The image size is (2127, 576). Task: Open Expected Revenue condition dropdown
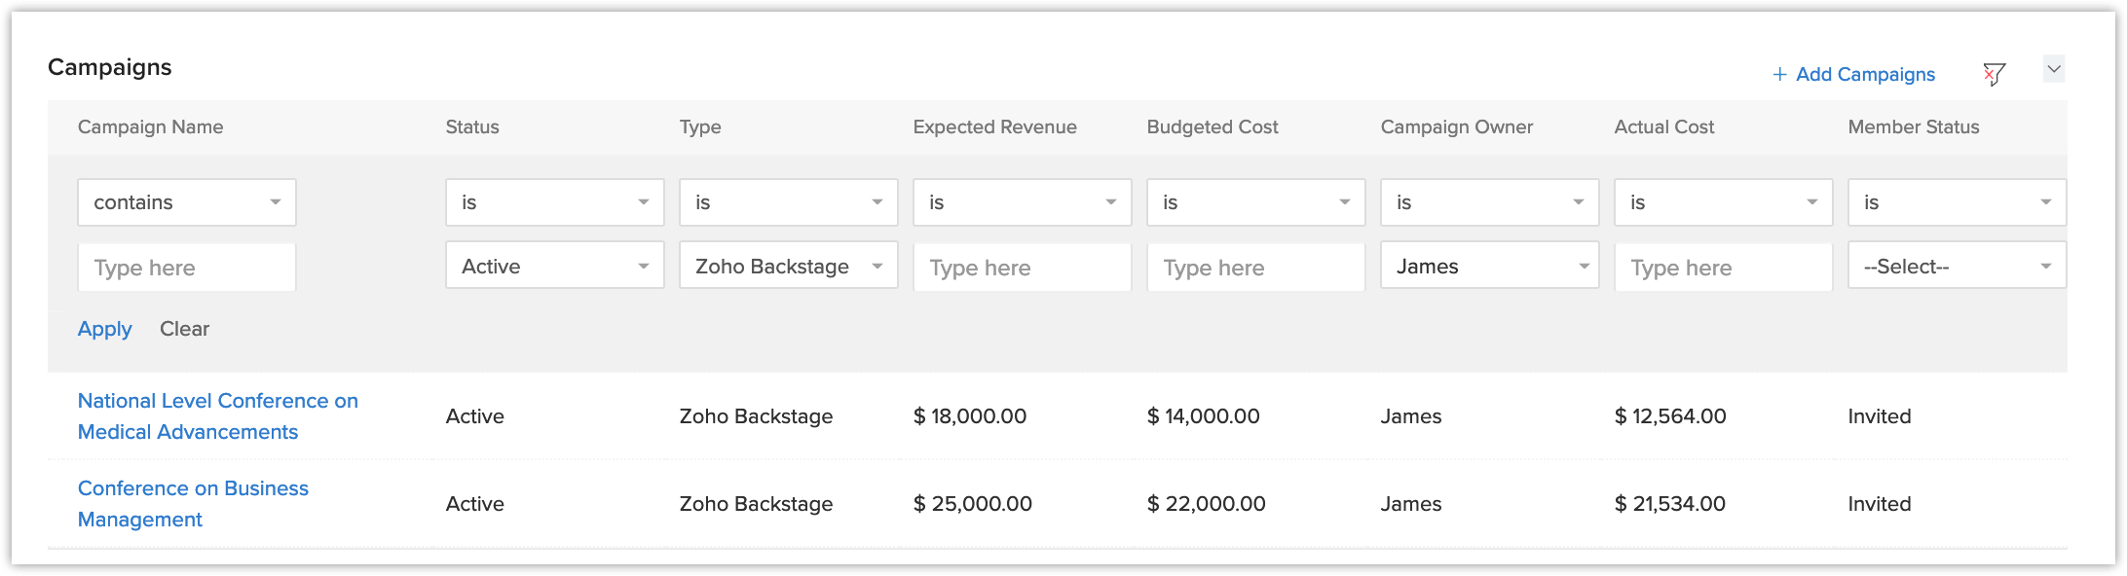[x=1023, y=202]
